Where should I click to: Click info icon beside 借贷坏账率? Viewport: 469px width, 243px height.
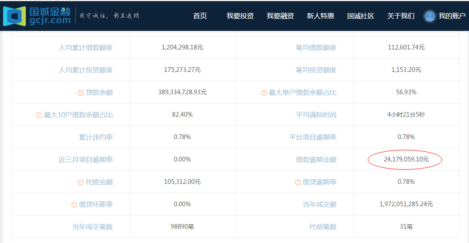[x=74, y=205]
